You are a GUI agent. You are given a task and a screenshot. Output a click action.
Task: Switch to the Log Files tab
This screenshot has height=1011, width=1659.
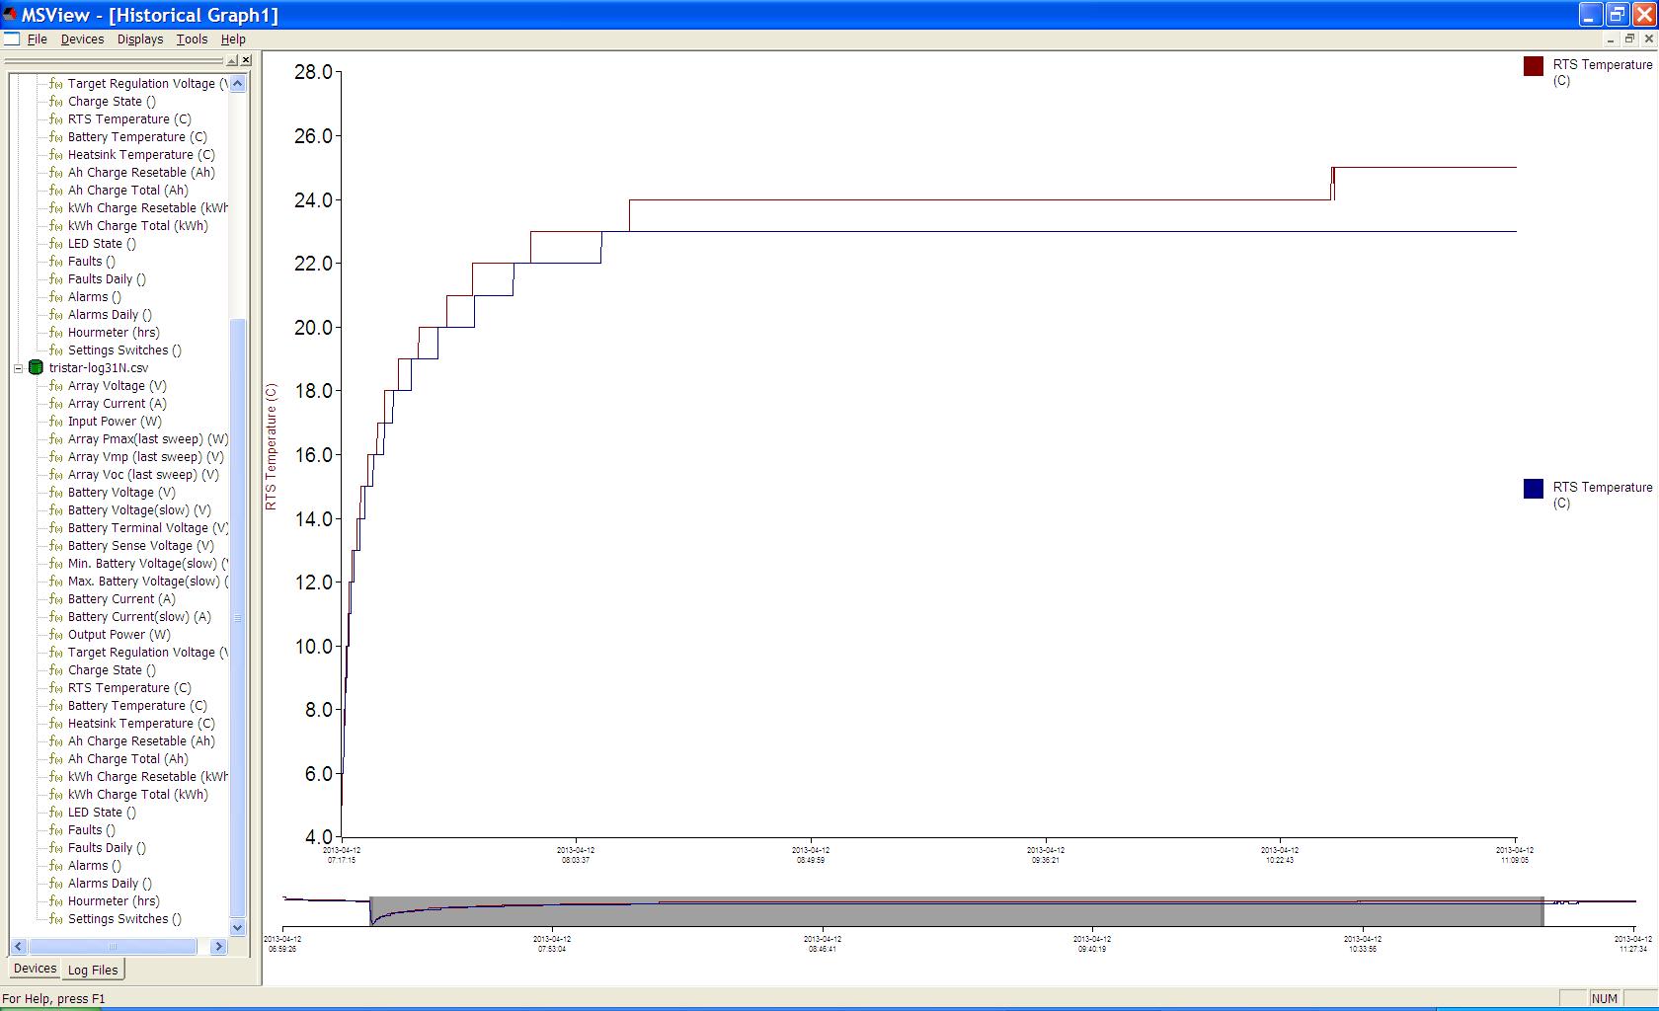pyautogui.click(x=93, y=970)
